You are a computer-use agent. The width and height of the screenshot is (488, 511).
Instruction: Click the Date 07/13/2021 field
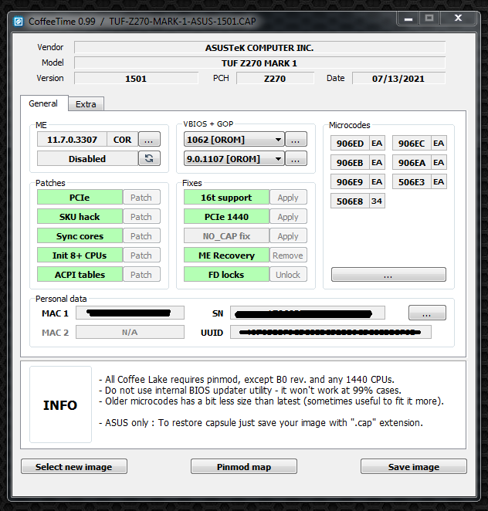(x=398, y=78)
